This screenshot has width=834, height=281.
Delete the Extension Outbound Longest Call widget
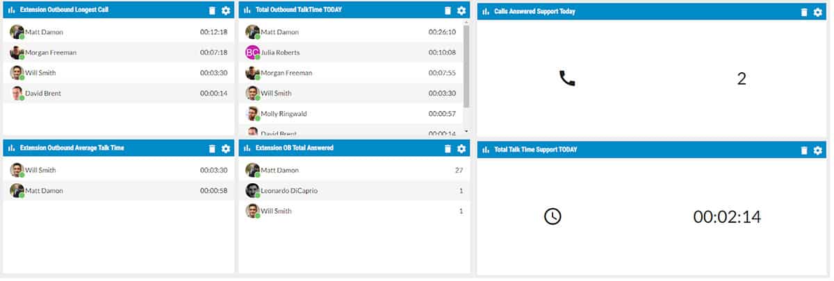[x=213, y=10]
